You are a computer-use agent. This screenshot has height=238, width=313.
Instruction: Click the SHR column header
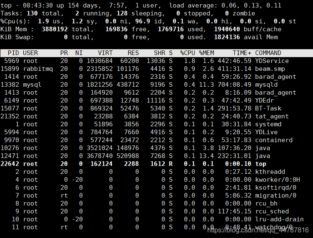pos(159,53)
